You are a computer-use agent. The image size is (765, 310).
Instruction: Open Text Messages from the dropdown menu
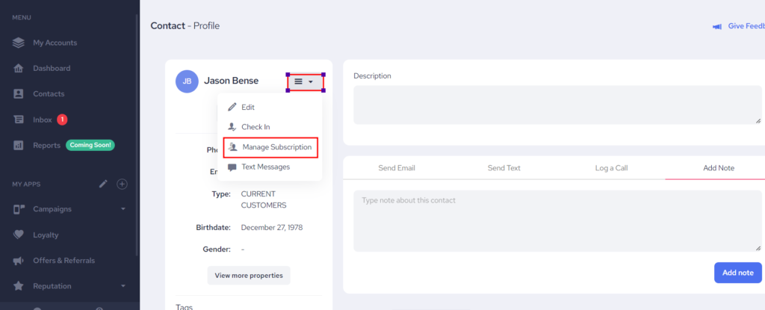coord(264,167)
